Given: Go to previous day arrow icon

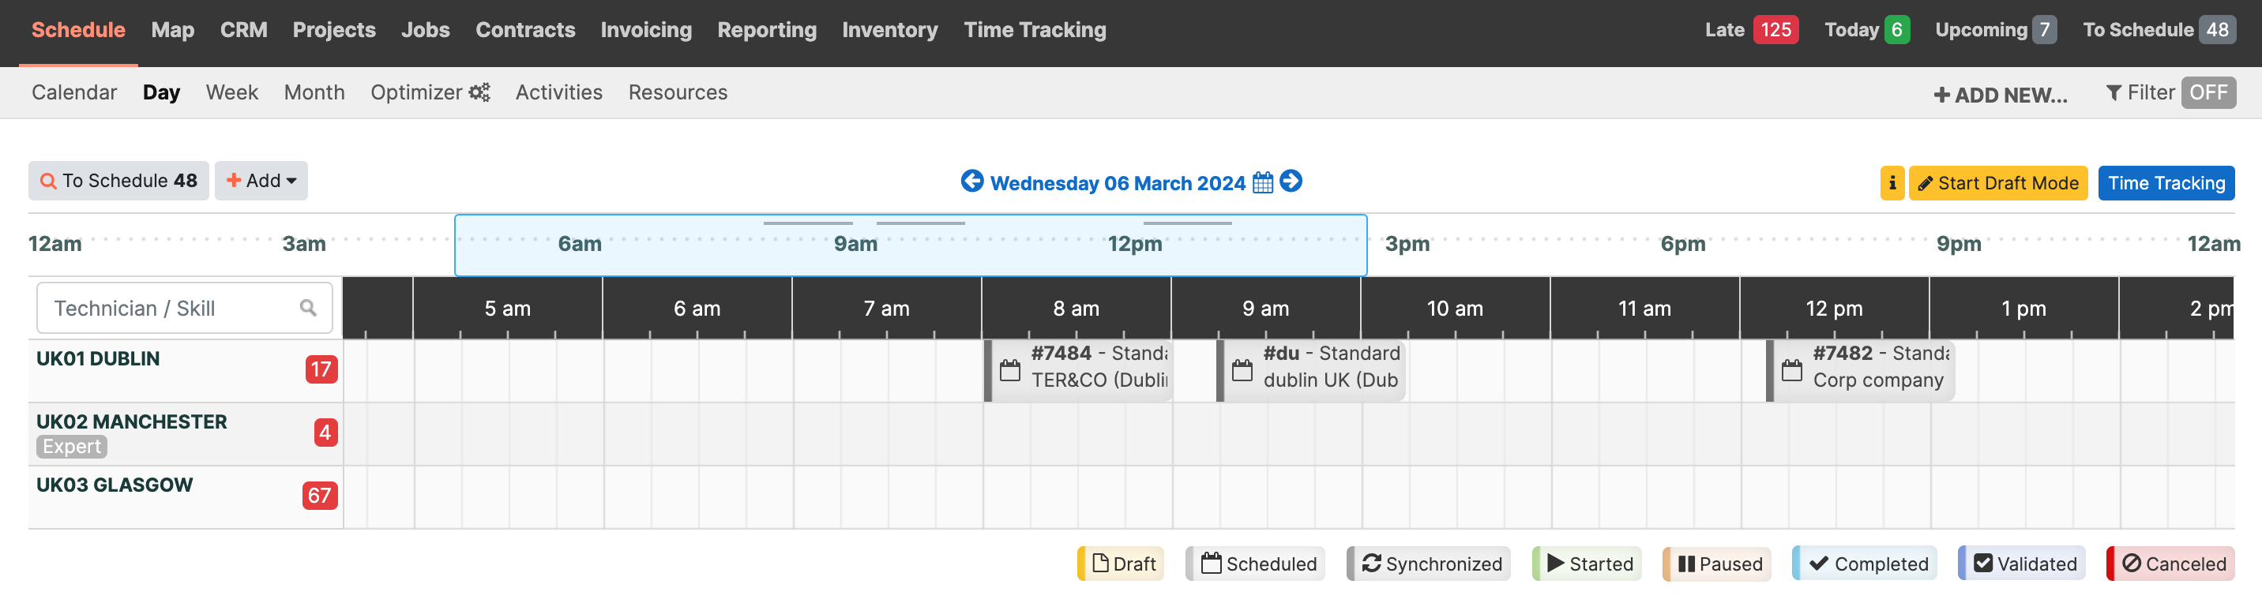Looking at the screenshot, I should pyautogui.click(x=971, y=181).
